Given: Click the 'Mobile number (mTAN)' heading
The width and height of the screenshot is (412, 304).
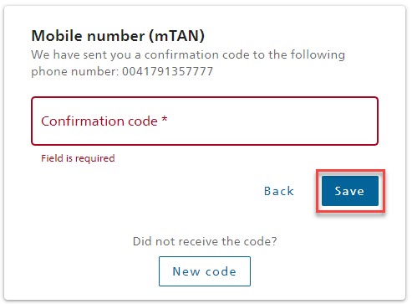Looking at the screenshot, I should tap(118, 36).
